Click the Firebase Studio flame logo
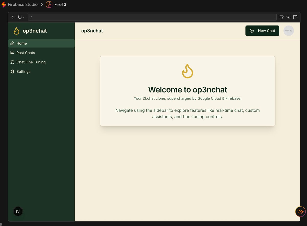The height and width of the screenshot is (226, 307). [x=4, y=4]
